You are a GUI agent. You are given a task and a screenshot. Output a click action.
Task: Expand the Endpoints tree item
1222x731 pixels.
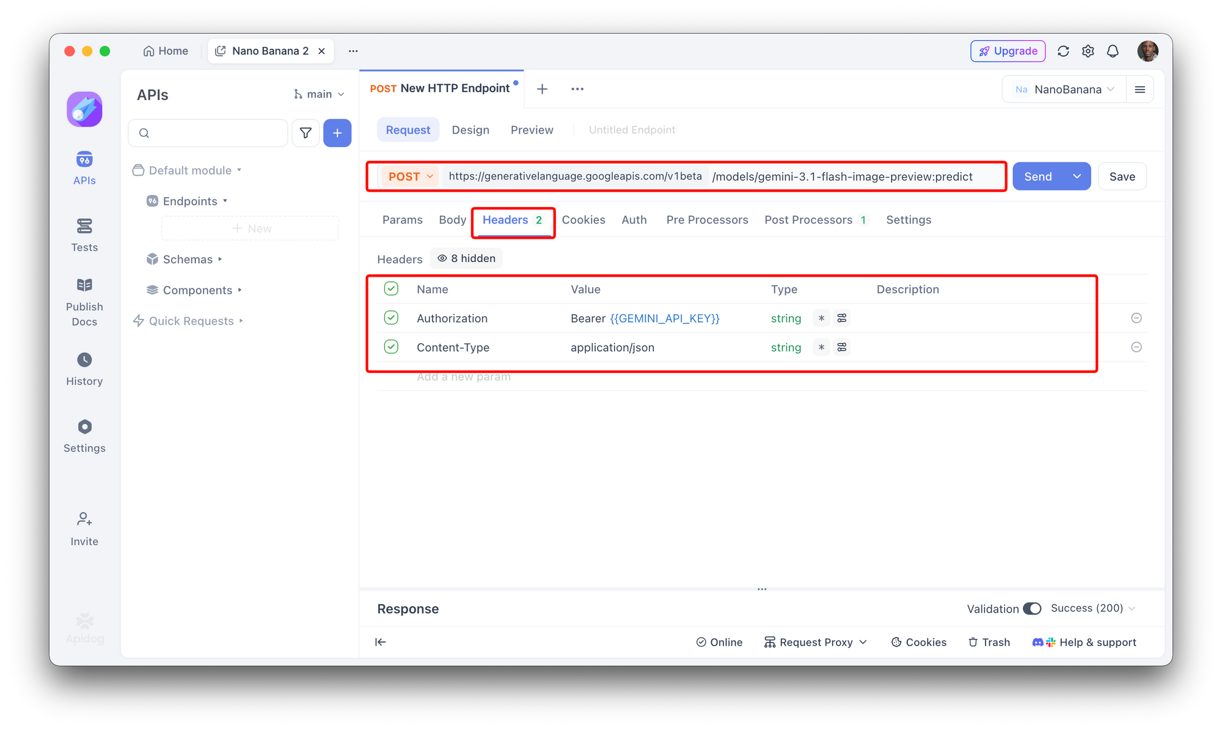tap(187, 201)
